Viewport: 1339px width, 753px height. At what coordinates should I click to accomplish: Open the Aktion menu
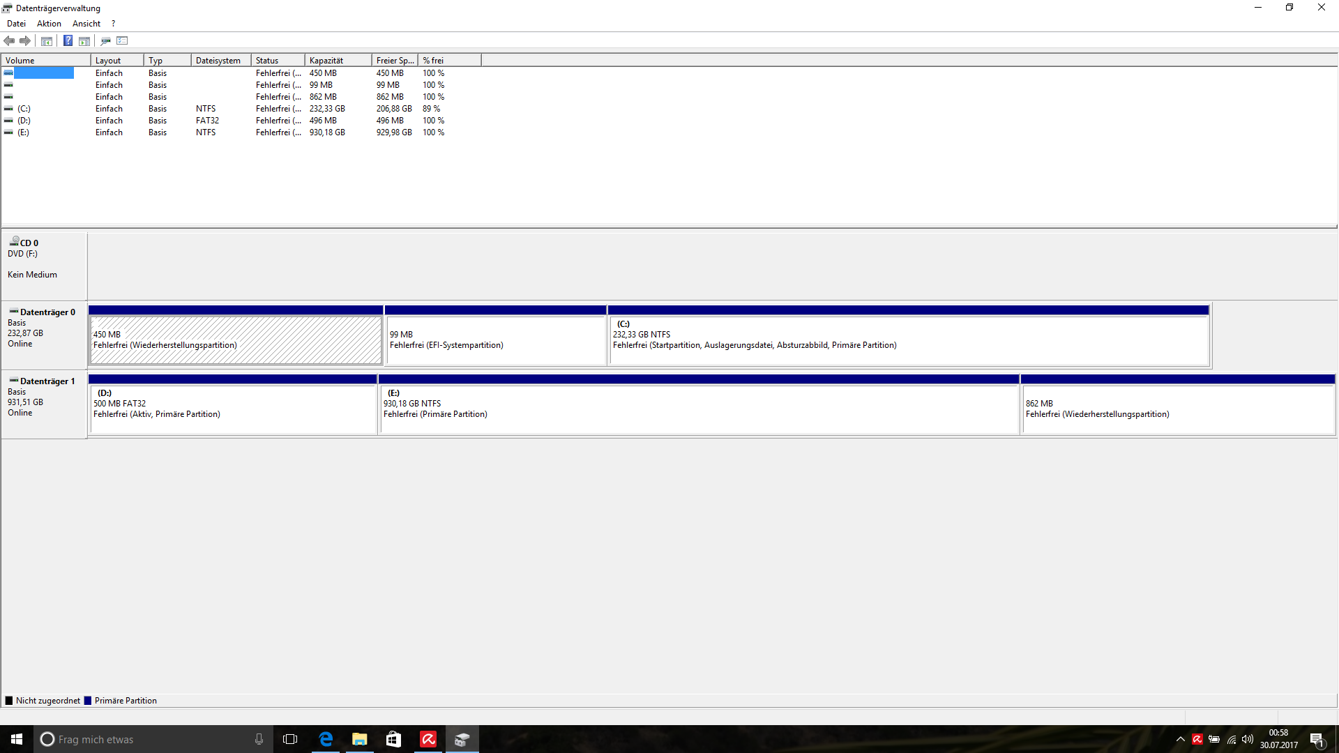[x=49, y=23]
